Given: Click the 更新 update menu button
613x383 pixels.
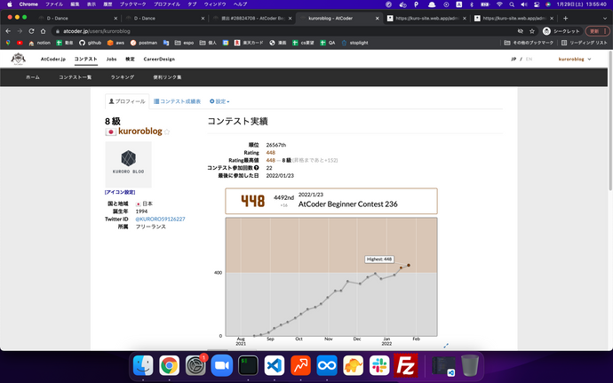Looking at the screenshot, I should pyautogui.click(x=597, y=31).
